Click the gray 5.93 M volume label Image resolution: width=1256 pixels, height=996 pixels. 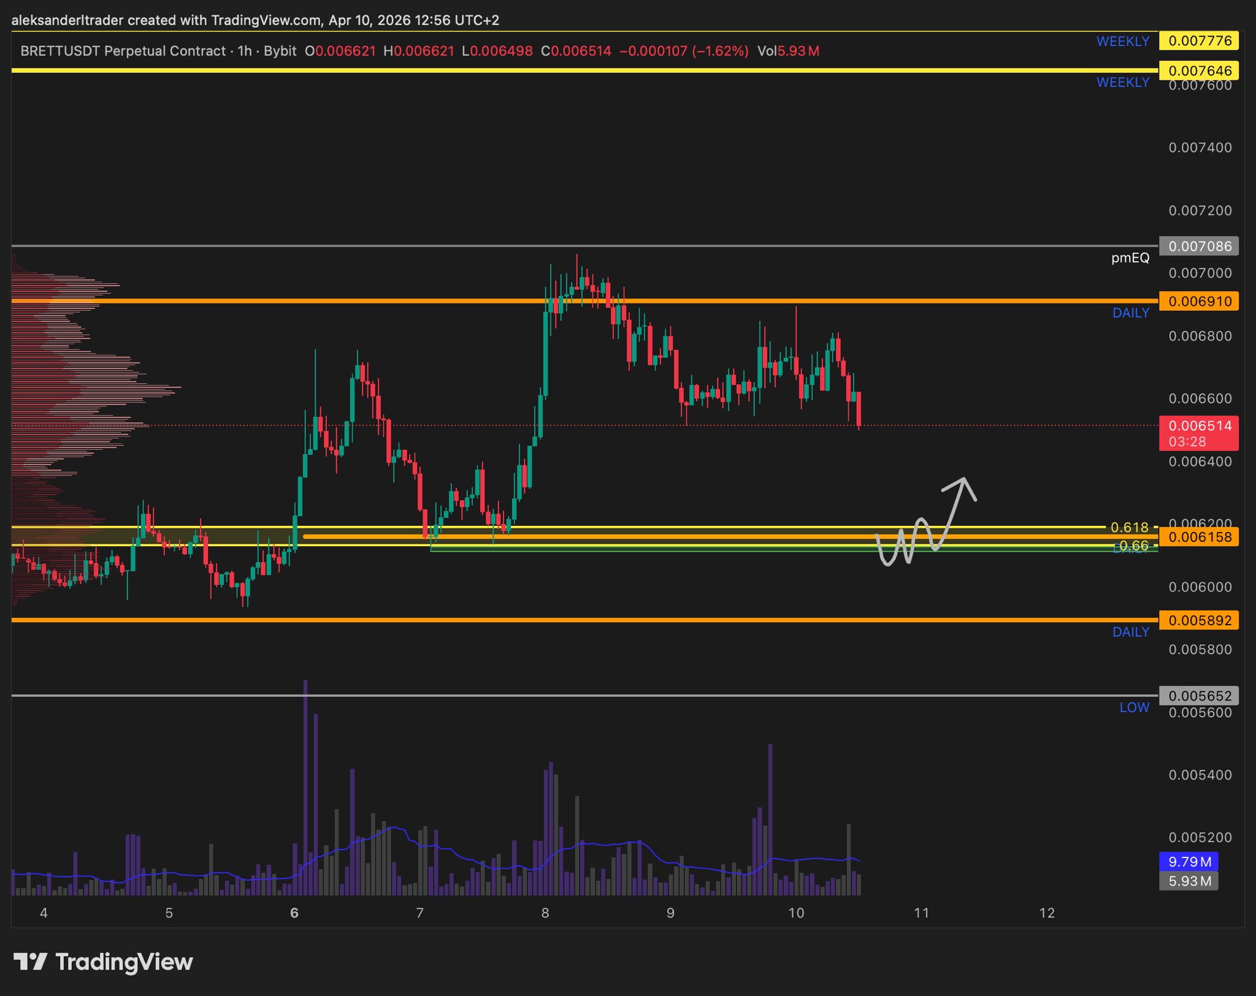pos(1189,881)
